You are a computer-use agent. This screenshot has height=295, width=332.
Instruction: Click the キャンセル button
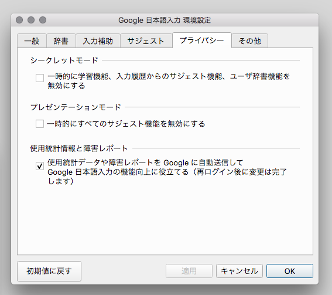(239, 271)
